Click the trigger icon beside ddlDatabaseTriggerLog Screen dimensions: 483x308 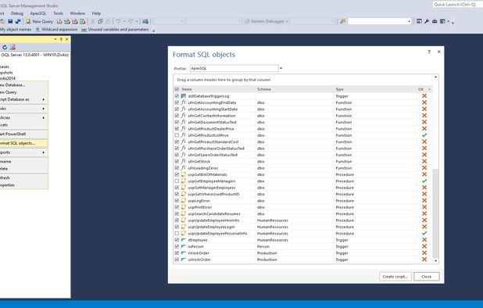184,96
